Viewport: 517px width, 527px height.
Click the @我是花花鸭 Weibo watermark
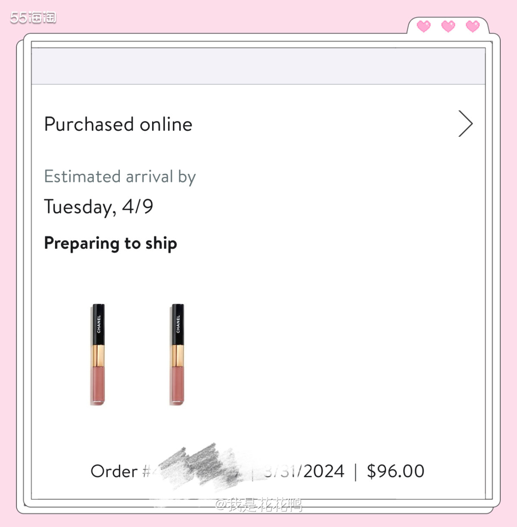tap(258, 504)
